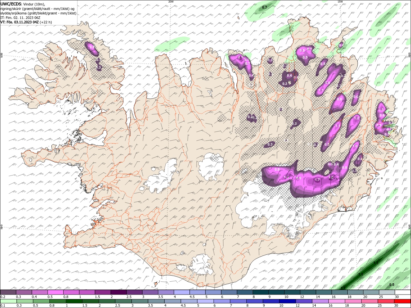Image resolution: width=411 pixels, height=308 pixels.
Task: Click the "0.5" value in the offshore rain band
Action: (392, 285)
